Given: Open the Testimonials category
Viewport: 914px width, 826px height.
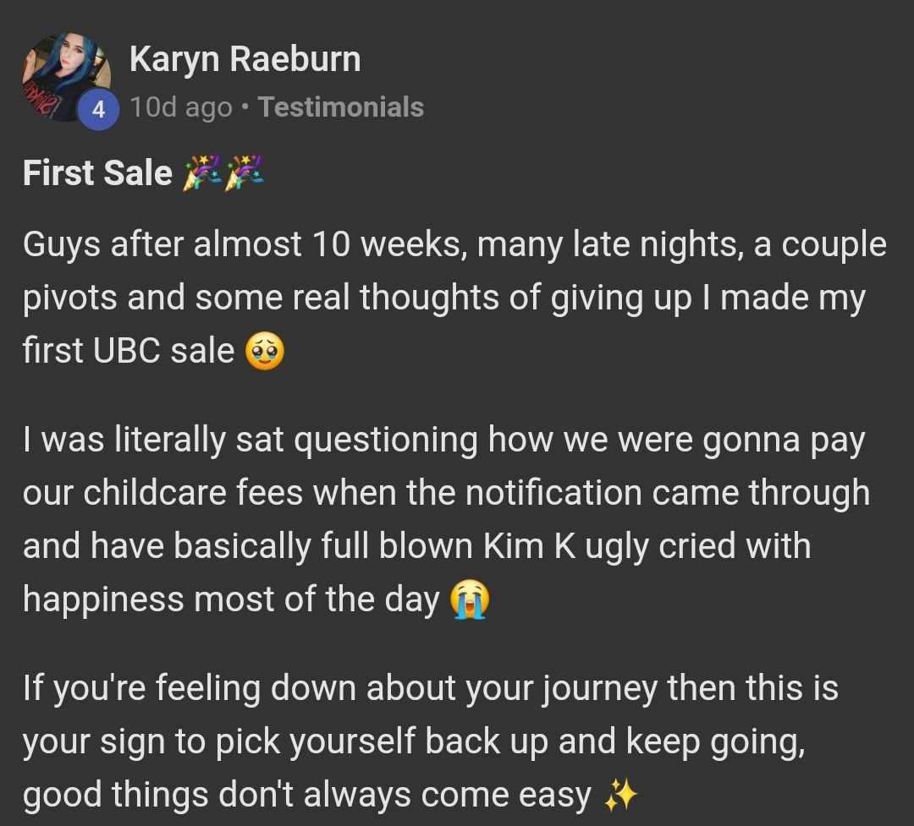Looking at the screenshot, I should coord(341,107).
